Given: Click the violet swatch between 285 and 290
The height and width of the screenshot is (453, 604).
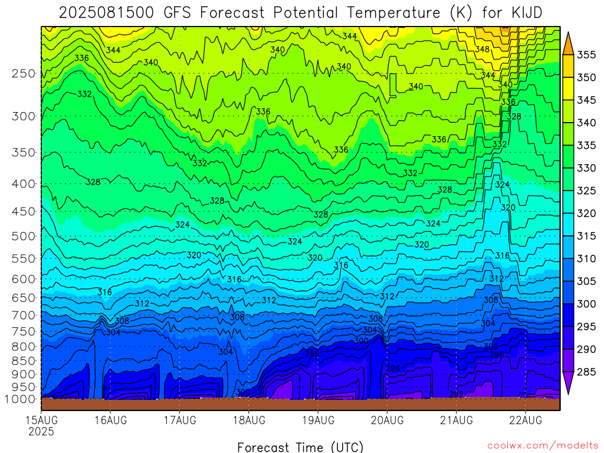Looking at the screenshot, I should click(x=568, y=360).
